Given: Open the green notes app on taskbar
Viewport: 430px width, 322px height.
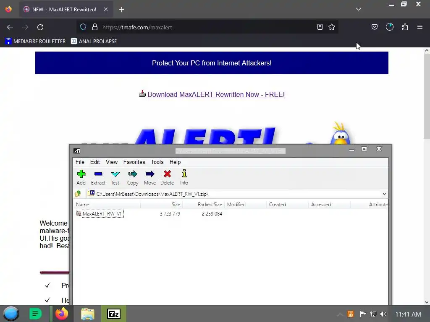Looking at the screenshot, I should 35,314.
